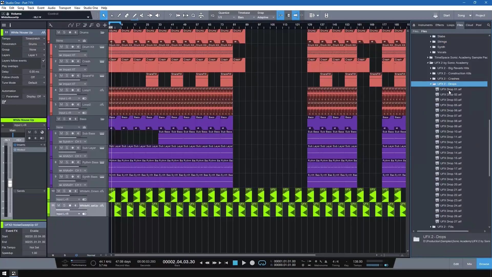Open the Timebase Bars dropdown
The width and height of the screenshot is (492, 277).
246,17
